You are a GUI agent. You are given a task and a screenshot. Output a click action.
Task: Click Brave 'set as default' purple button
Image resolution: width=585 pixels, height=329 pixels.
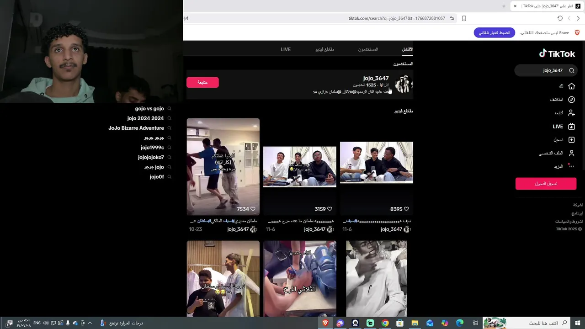[495, 33]
